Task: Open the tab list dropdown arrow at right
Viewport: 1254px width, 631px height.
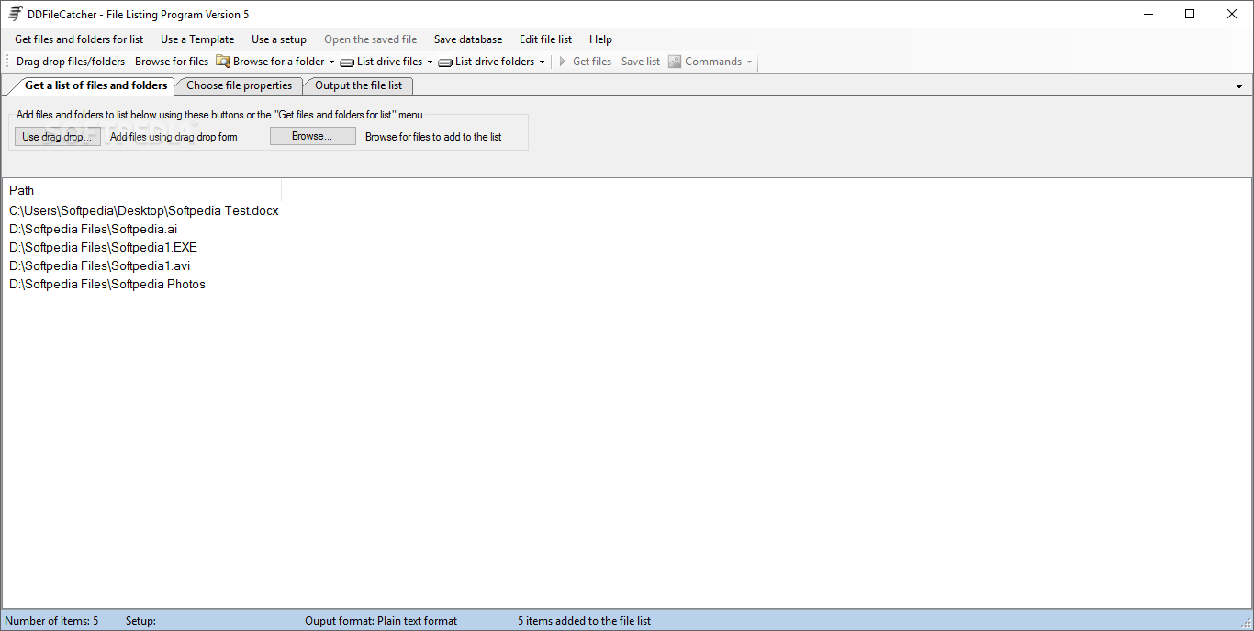Action: [x=1239, y=86]
